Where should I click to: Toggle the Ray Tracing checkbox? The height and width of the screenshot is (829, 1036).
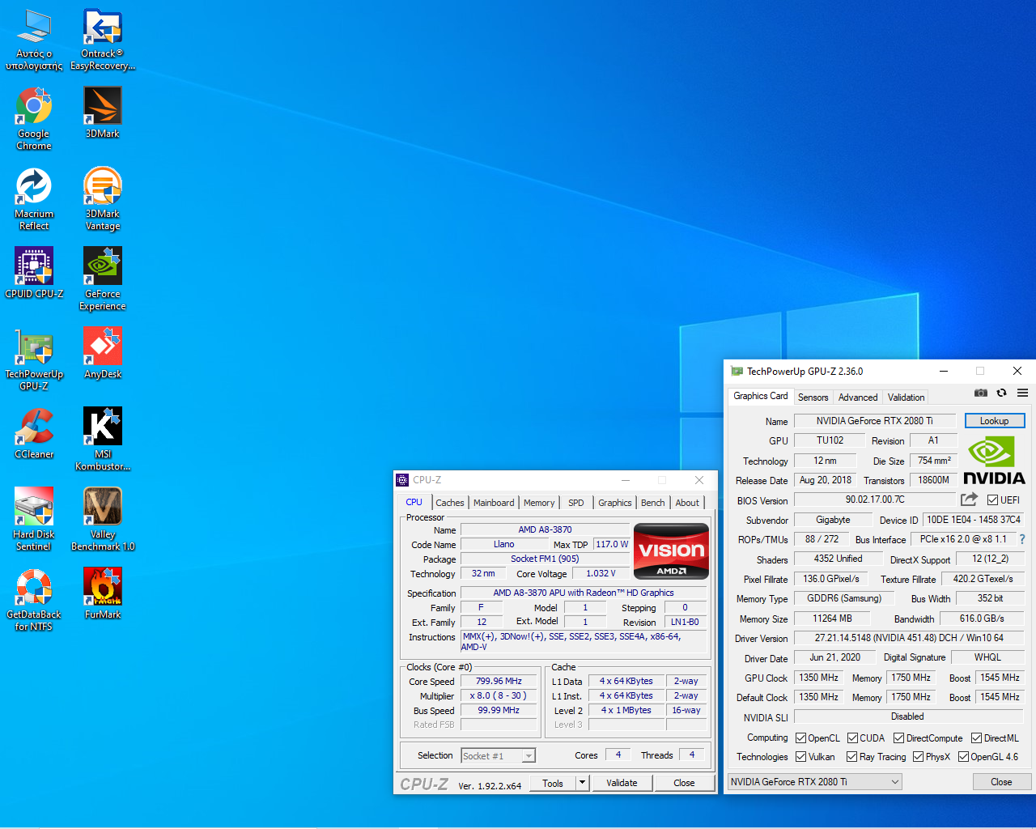851,757
